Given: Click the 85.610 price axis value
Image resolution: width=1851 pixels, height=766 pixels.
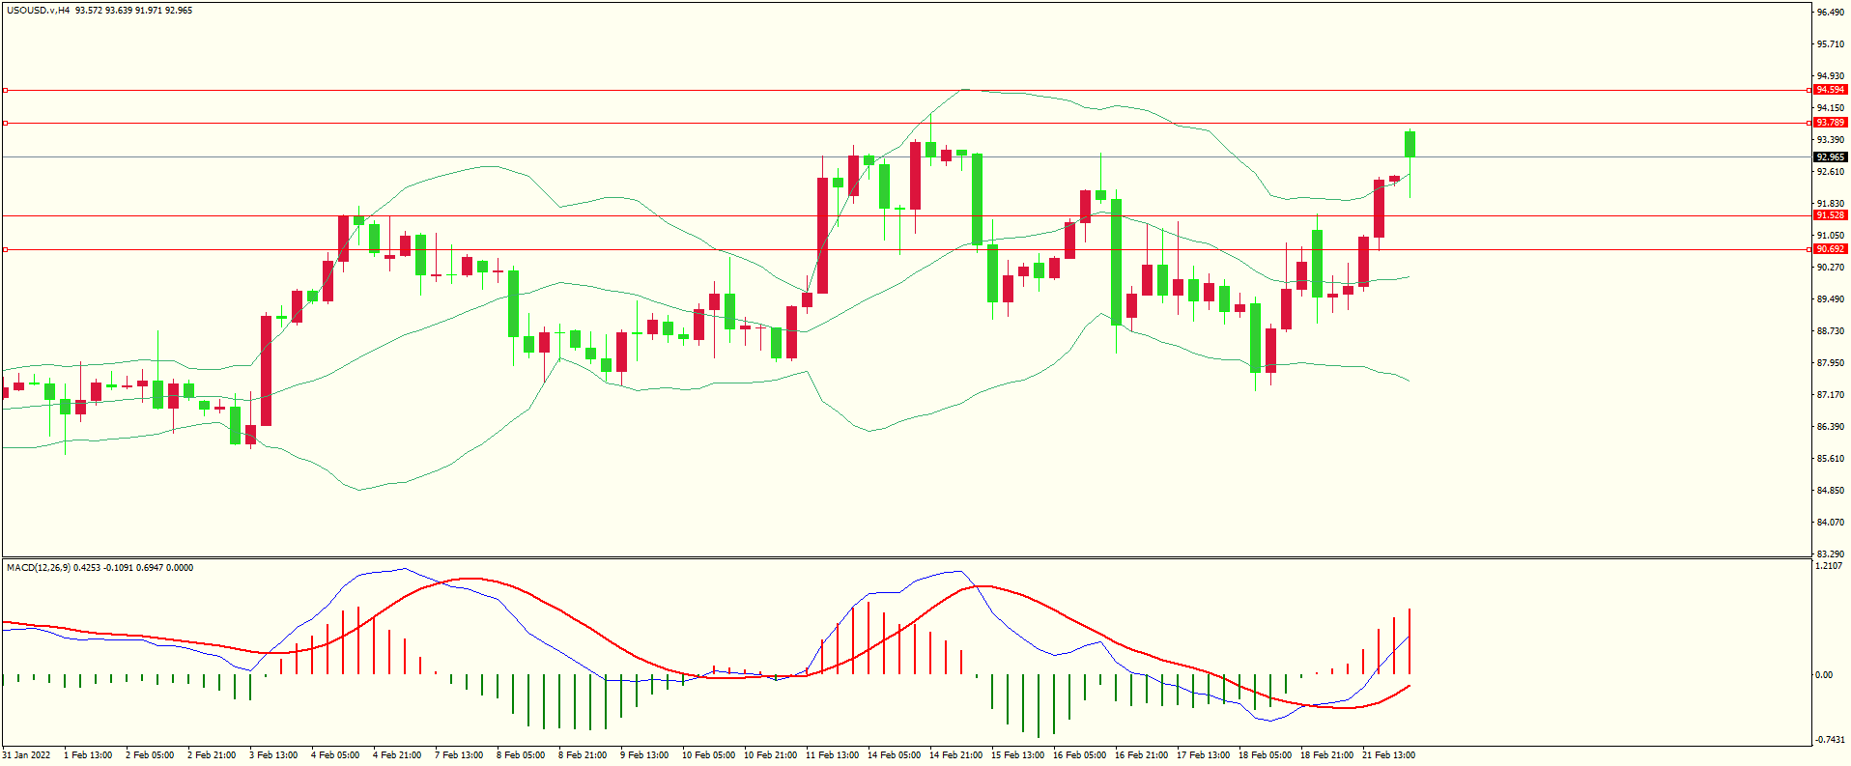Looking at the screenshot, I should (x=1830, y=459).
